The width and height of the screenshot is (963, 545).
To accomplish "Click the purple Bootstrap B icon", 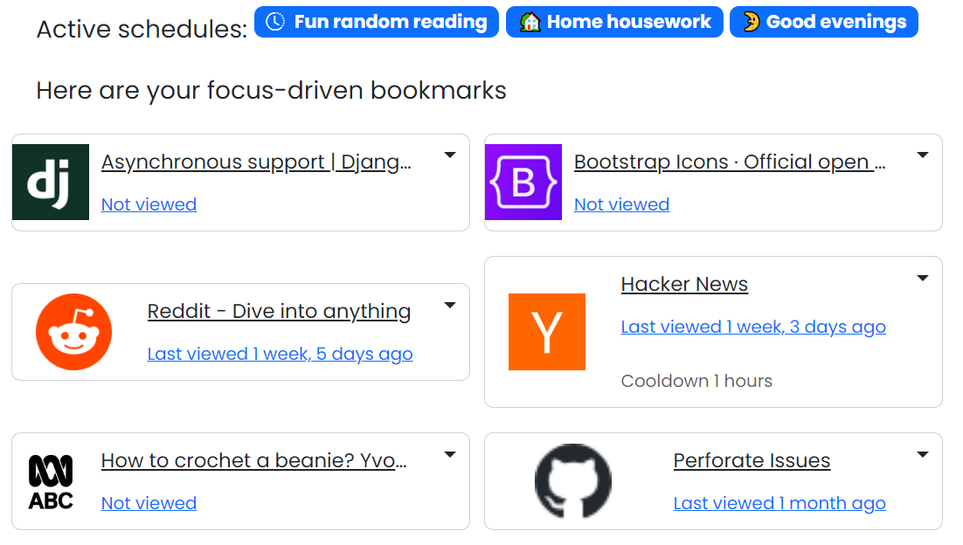I will [x=523, y=183].
